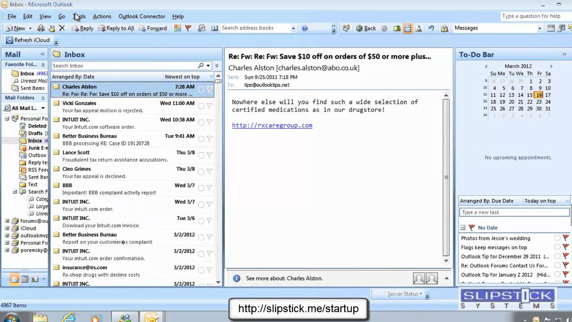Open Windows Media Player from the taskbar

(95, 318)
